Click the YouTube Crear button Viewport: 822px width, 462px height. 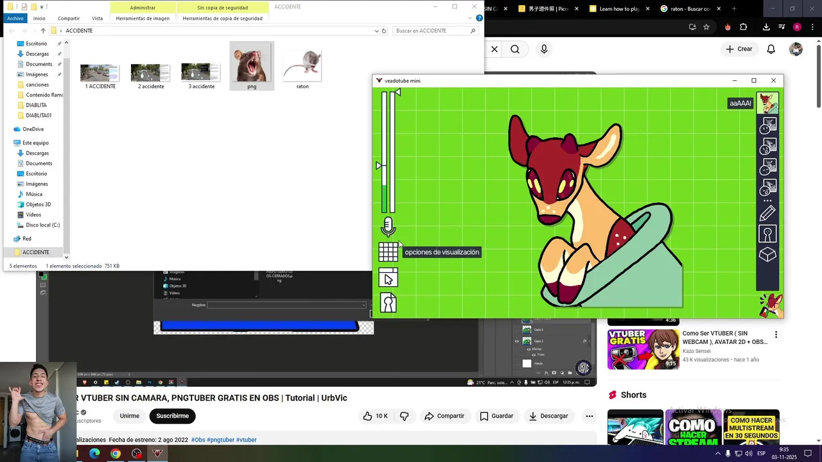point(739,49)
